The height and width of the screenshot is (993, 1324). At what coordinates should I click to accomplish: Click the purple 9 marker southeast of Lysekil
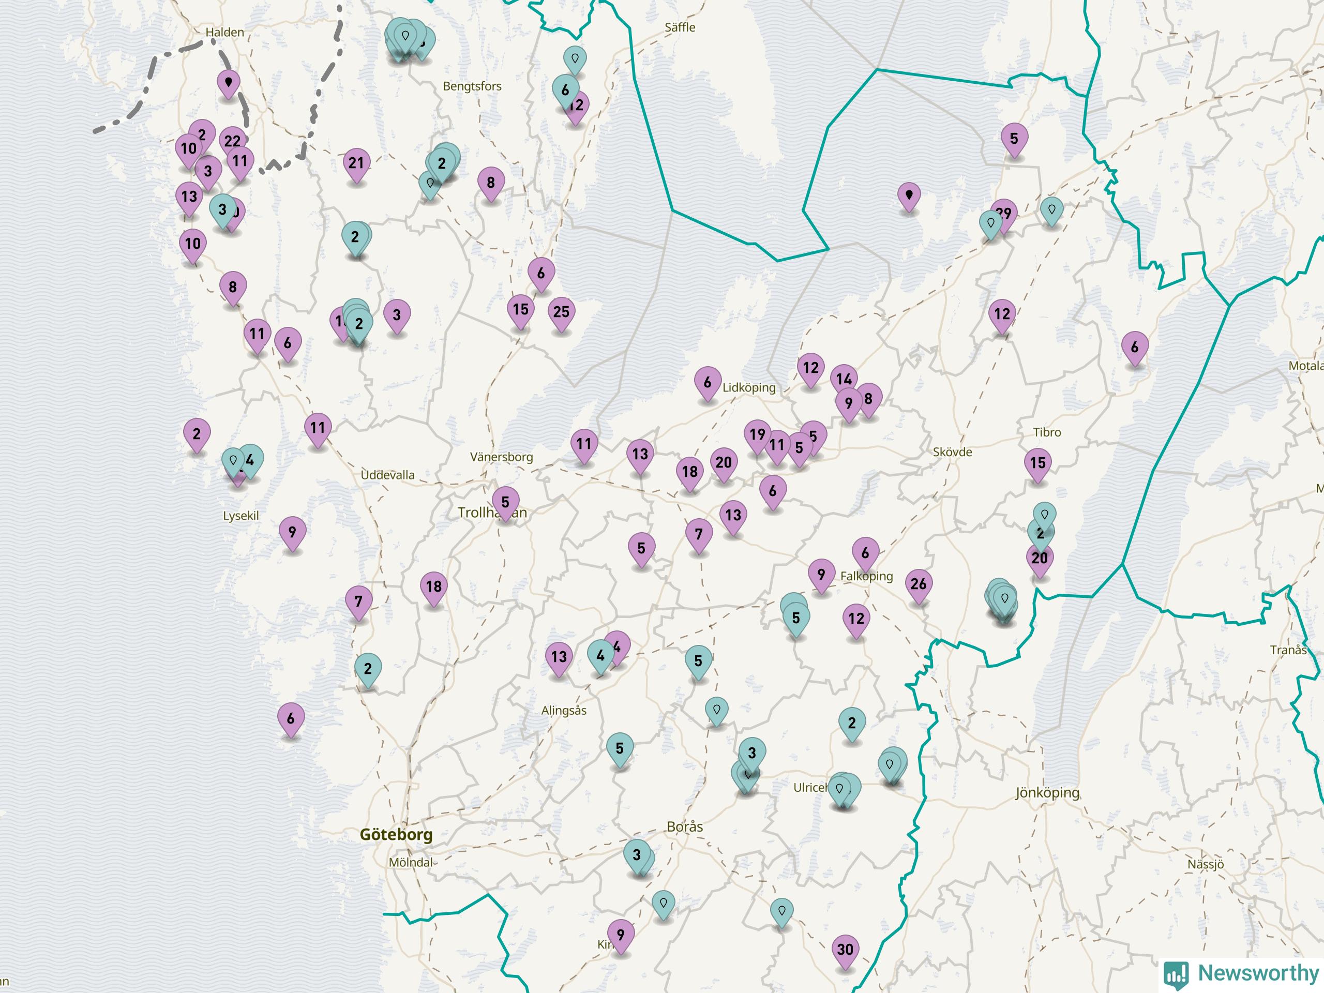tap(292, 532)
